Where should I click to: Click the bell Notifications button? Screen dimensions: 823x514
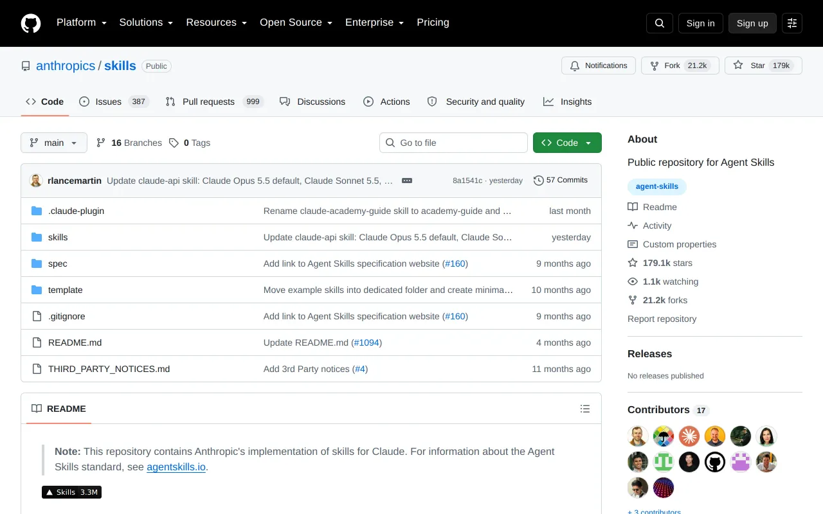pos(599,66)
